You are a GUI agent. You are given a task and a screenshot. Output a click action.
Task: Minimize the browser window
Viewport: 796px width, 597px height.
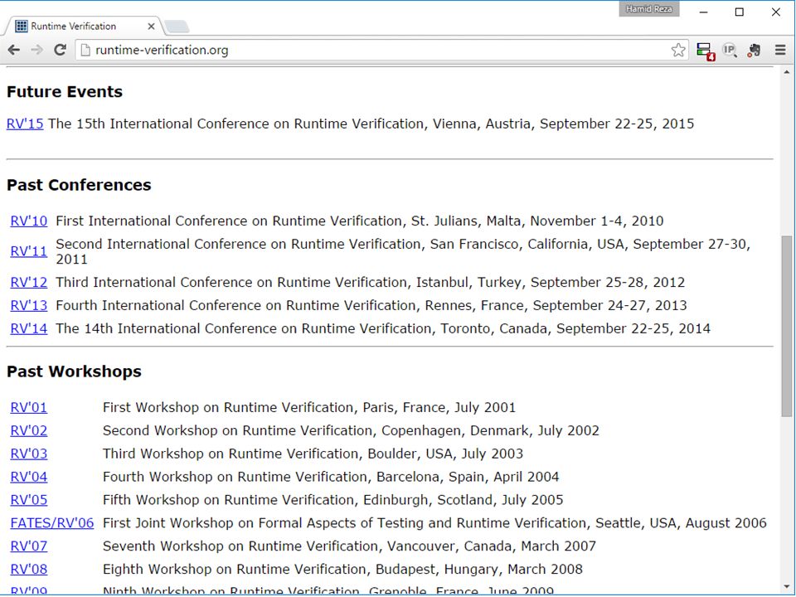point(704,12)
